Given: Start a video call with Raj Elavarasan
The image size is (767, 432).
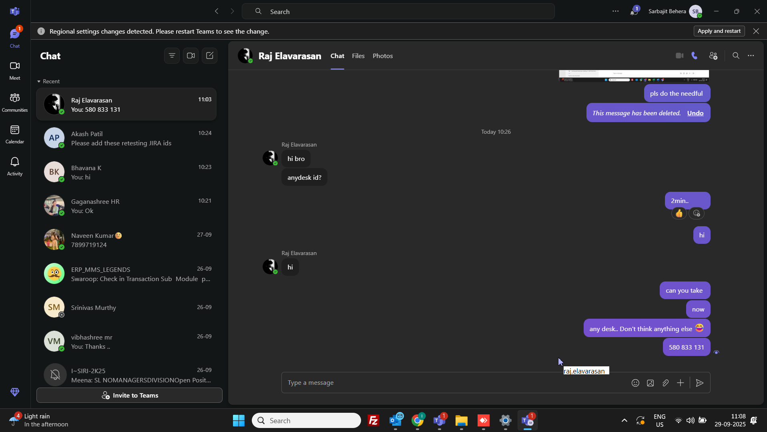Looking at the screenshot, I should [x=679, y=56].
